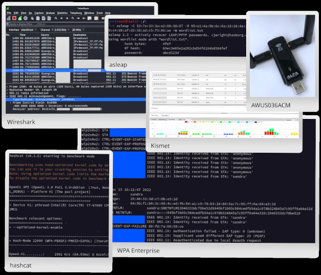Image resolution: width=321 pixels, height=275 pixels.
Task: Open Wireshark capture options gear icon
Action: (25, 18)
